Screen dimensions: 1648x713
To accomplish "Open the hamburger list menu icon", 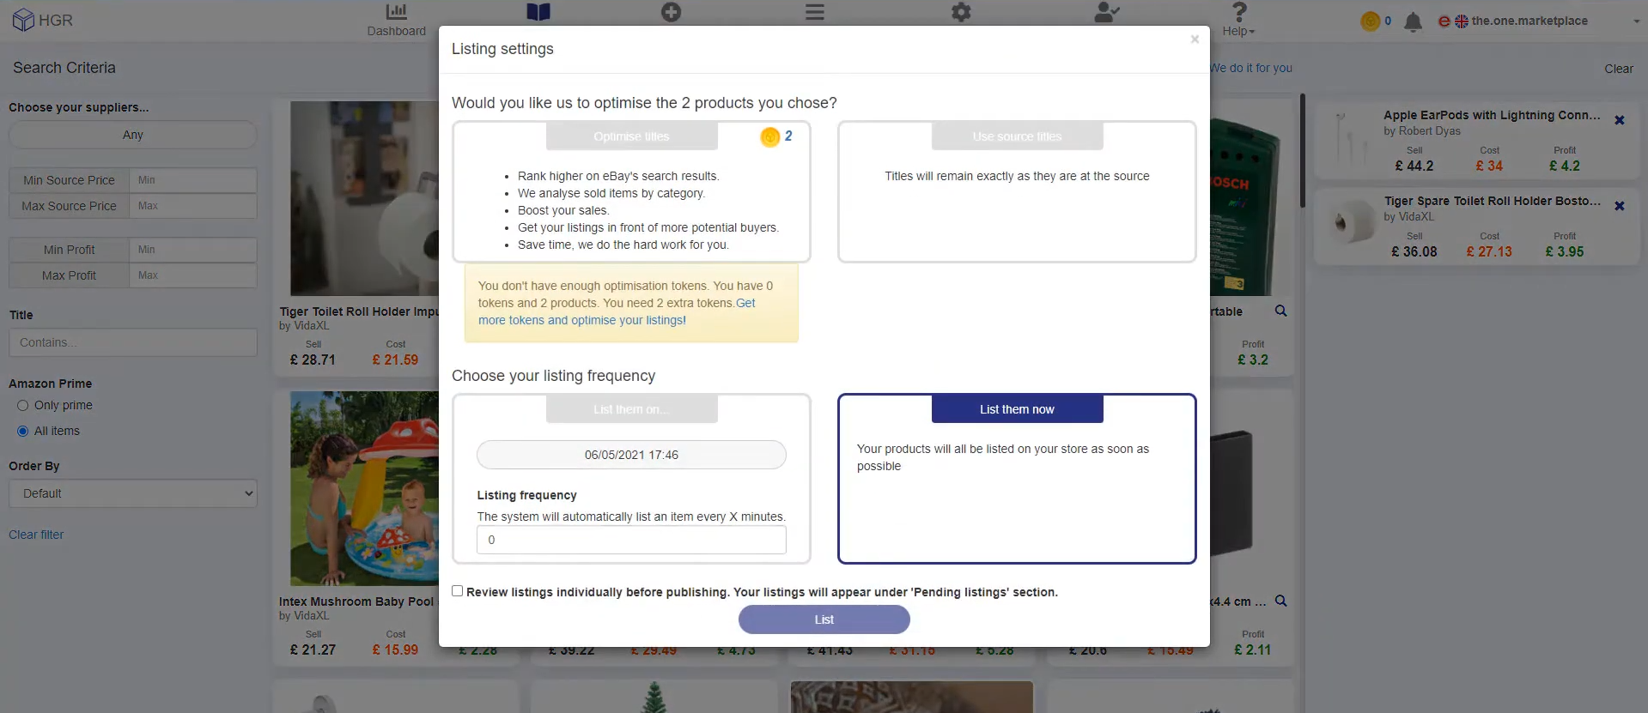I will coord(815,12).
